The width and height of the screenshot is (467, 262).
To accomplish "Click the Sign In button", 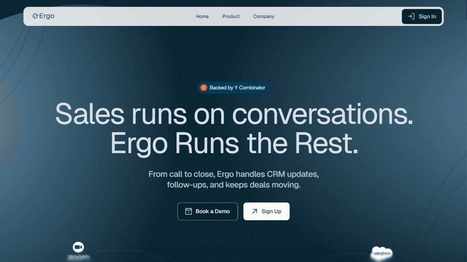I will [422, 16].
